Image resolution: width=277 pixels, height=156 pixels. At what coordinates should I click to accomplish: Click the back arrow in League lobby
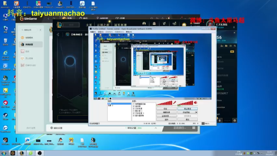coord(58,34)
